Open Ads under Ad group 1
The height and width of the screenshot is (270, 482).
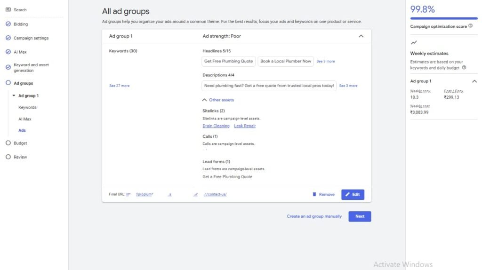click(x=22, y=130)
